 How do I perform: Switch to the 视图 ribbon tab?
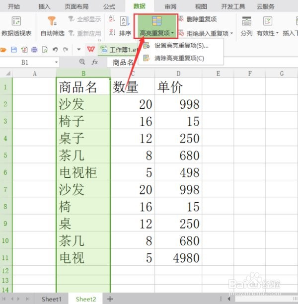click(201, 6)
